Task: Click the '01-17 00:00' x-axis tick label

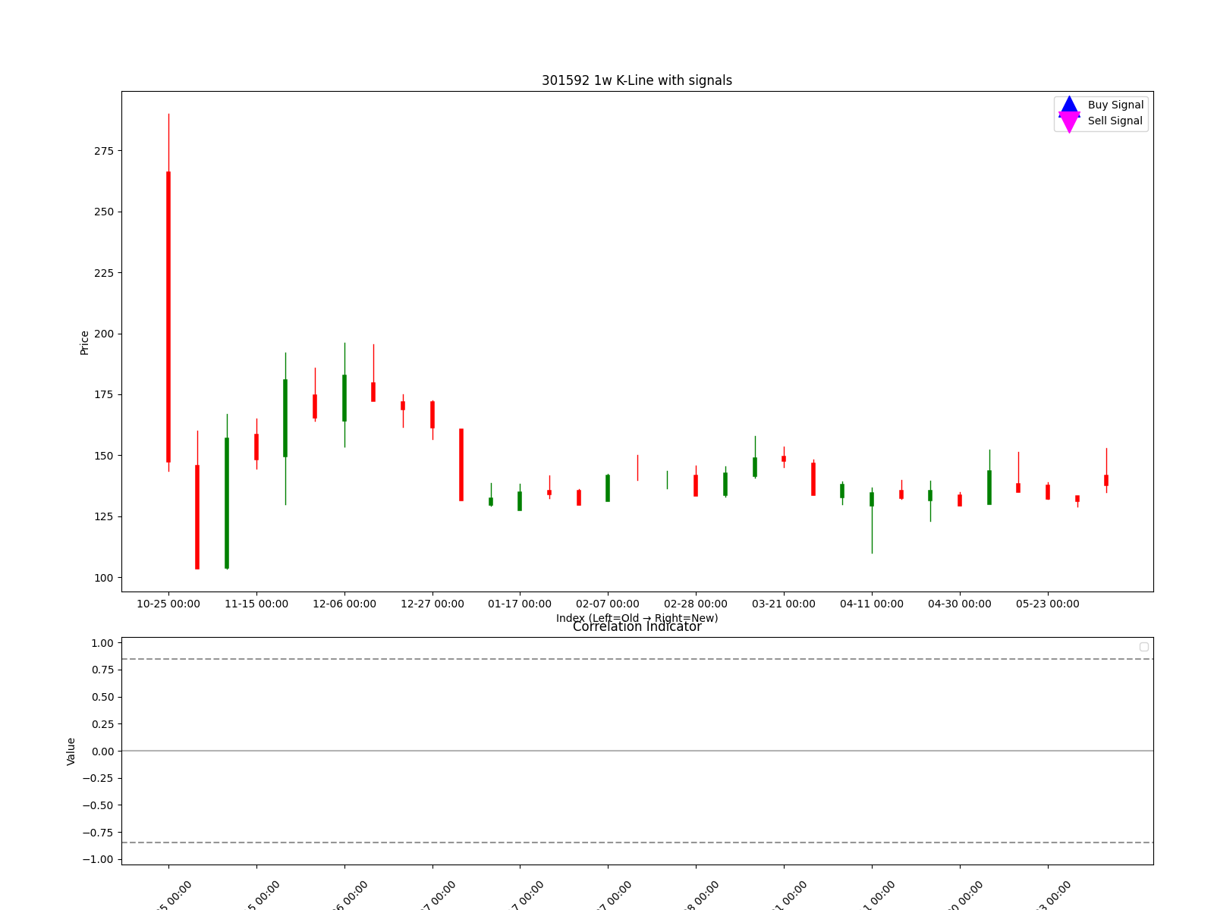Action: (x=520, y=604)
